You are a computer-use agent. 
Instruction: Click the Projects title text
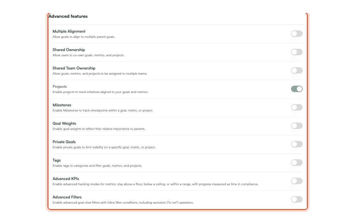(x=60, y=87)
